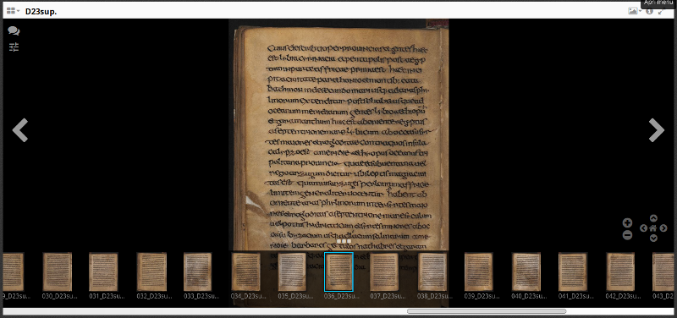Pan the image down with arrow
Screen dimensions: 677x318
[653, 238]
